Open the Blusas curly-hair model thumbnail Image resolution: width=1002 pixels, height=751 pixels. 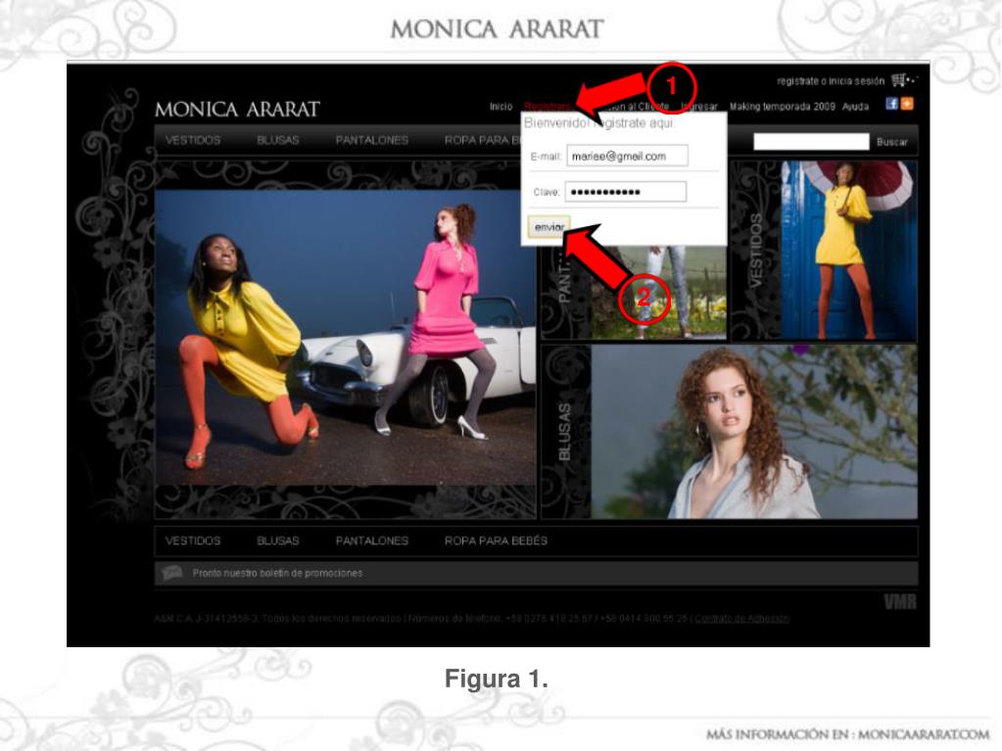pyautogui.click(x=754, y=432)
